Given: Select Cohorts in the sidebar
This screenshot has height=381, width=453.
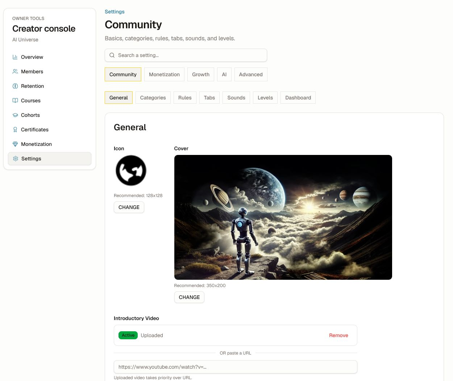Looking at the screenshot, I should (x=50, y=115).
